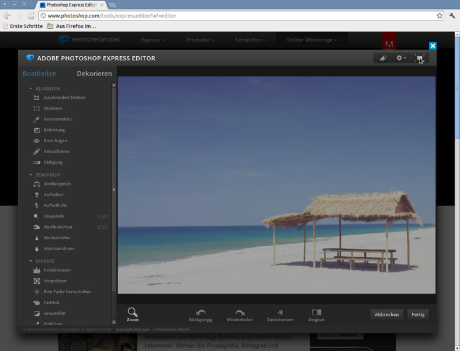Select the Nachbelichten burn tool icon

(36, 227)
